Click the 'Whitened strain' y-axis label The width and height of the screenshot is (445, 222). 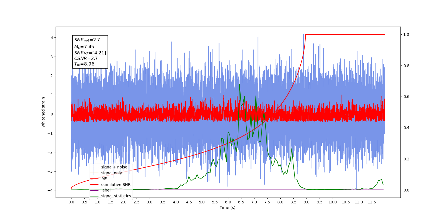coord(43,112)
